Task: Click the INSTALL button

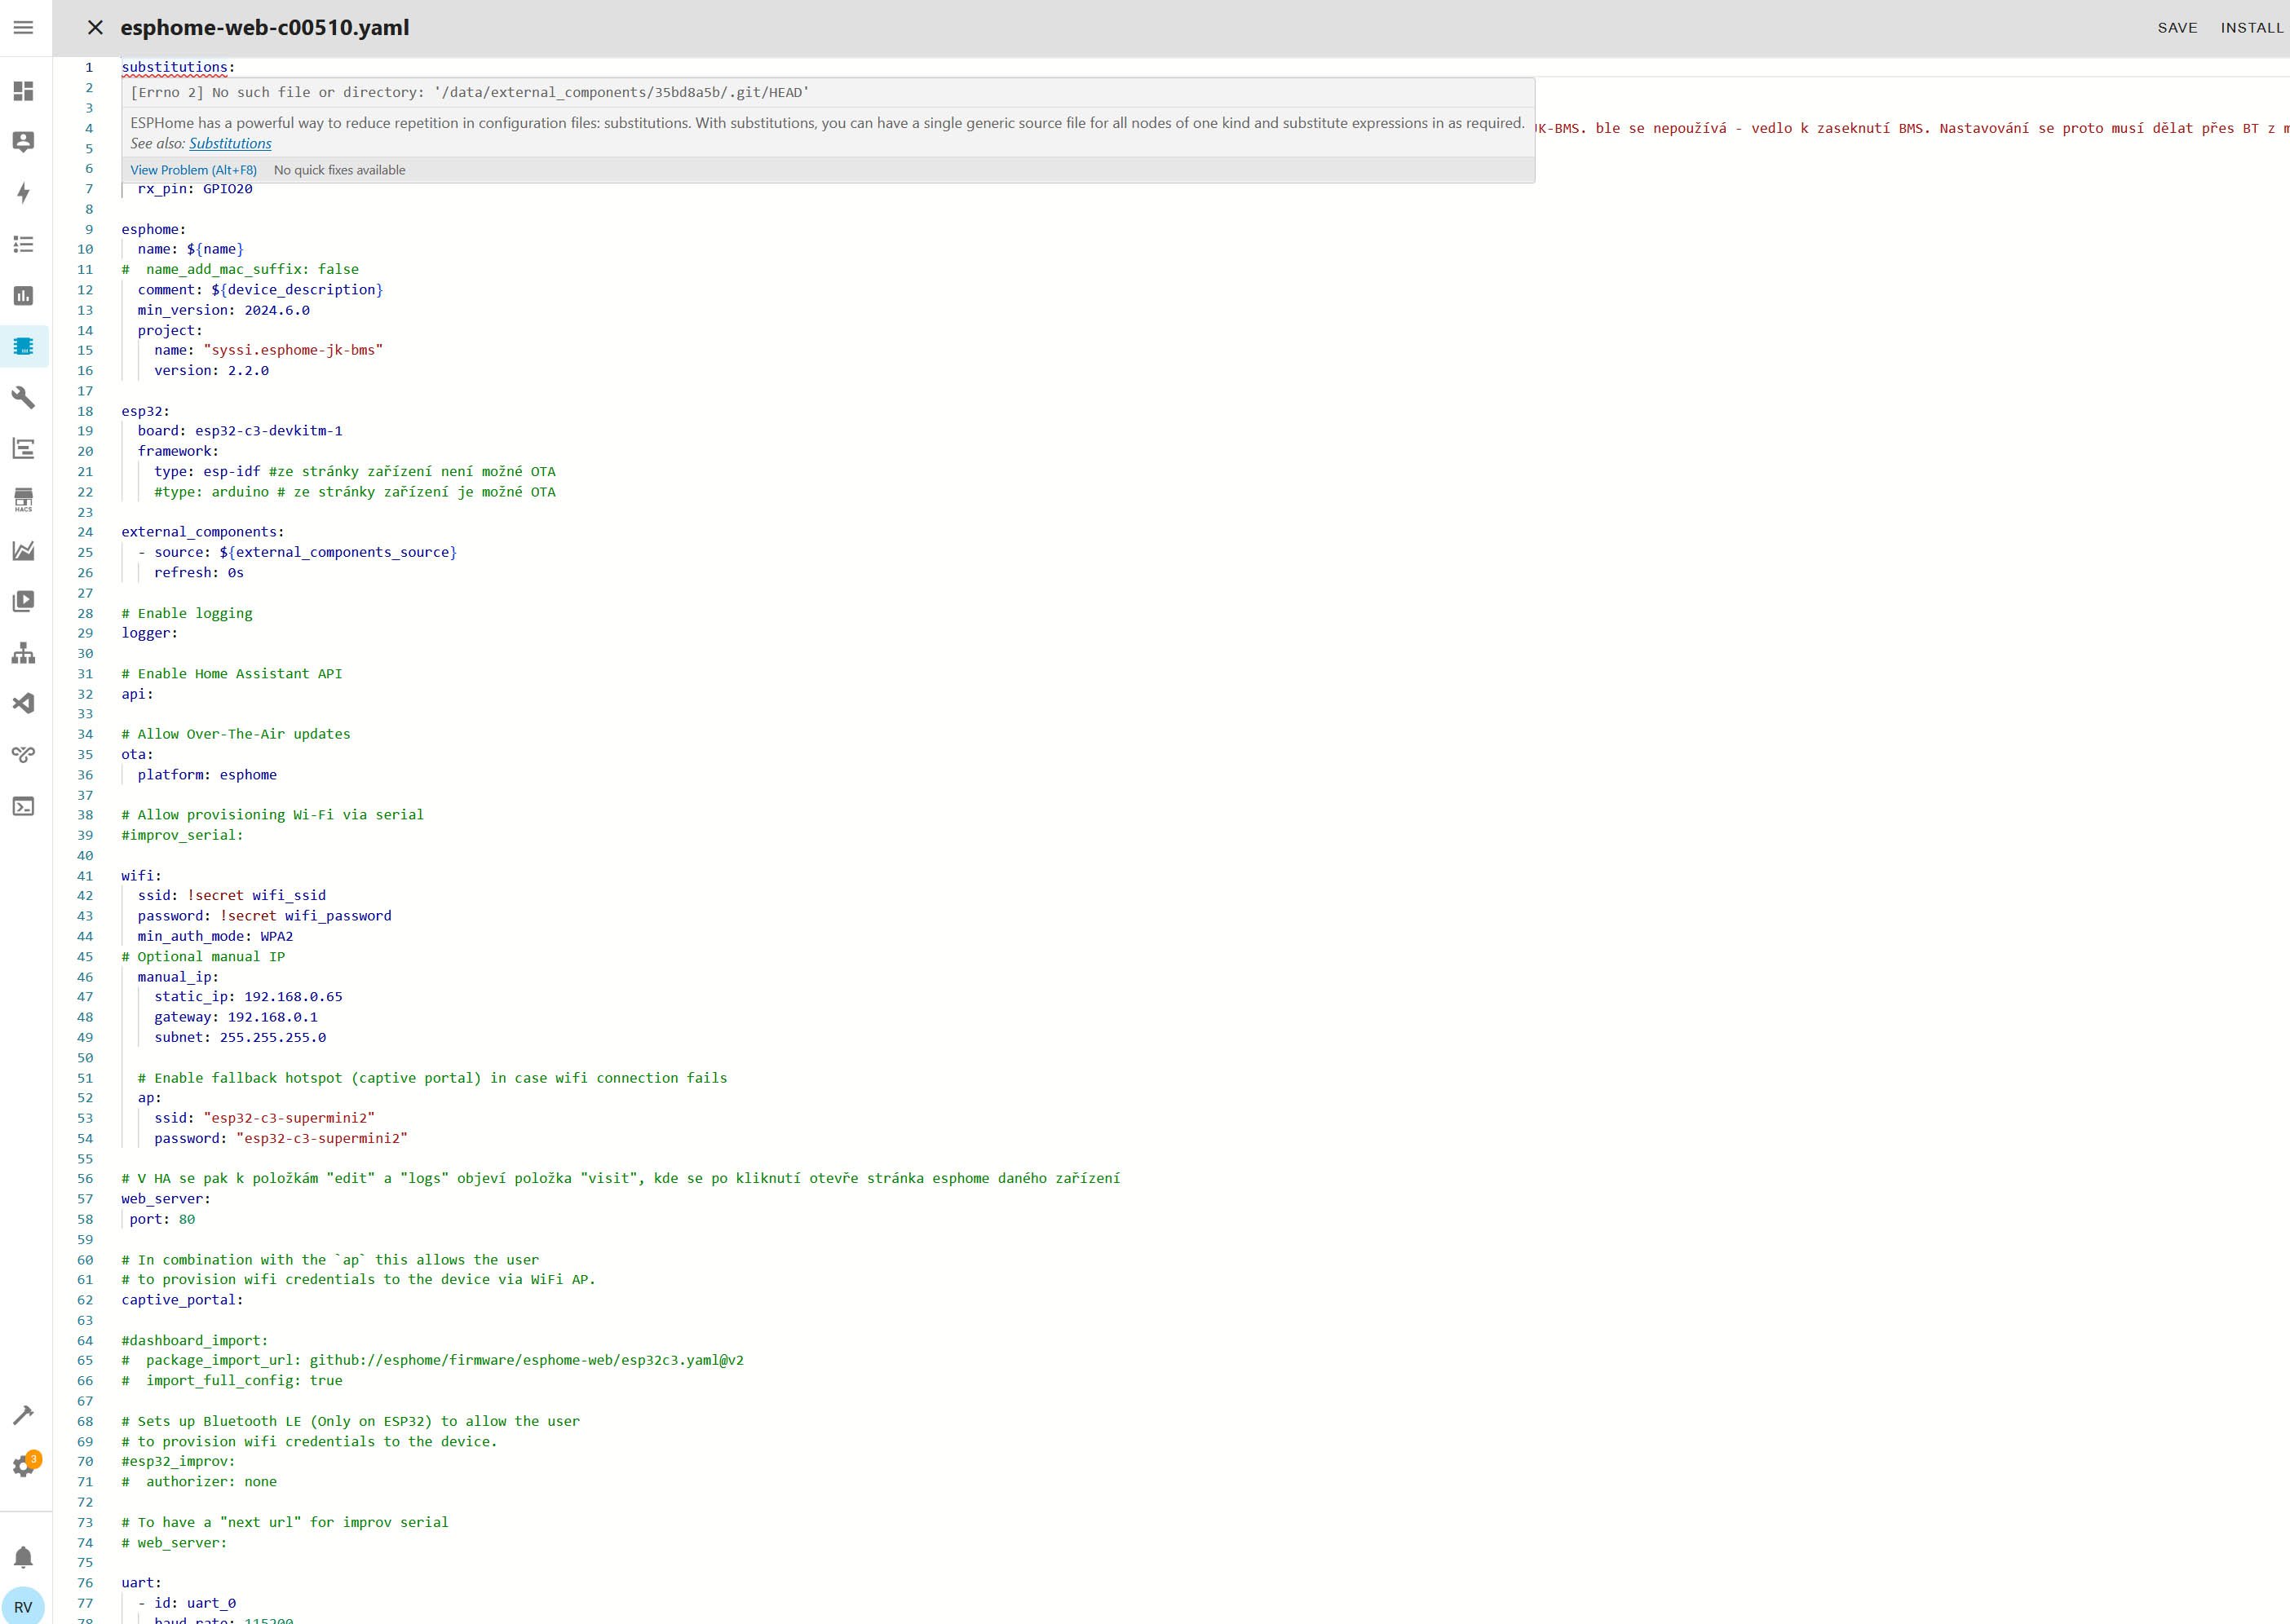Action: 2251,27
